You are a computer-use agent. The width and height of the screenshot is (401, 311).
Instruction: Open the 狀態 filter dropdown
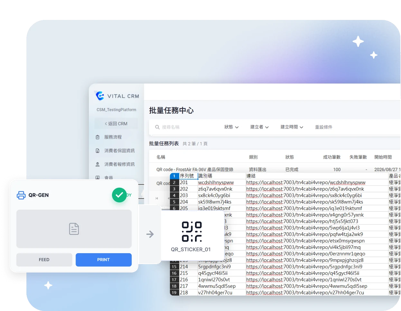(231, 127)
